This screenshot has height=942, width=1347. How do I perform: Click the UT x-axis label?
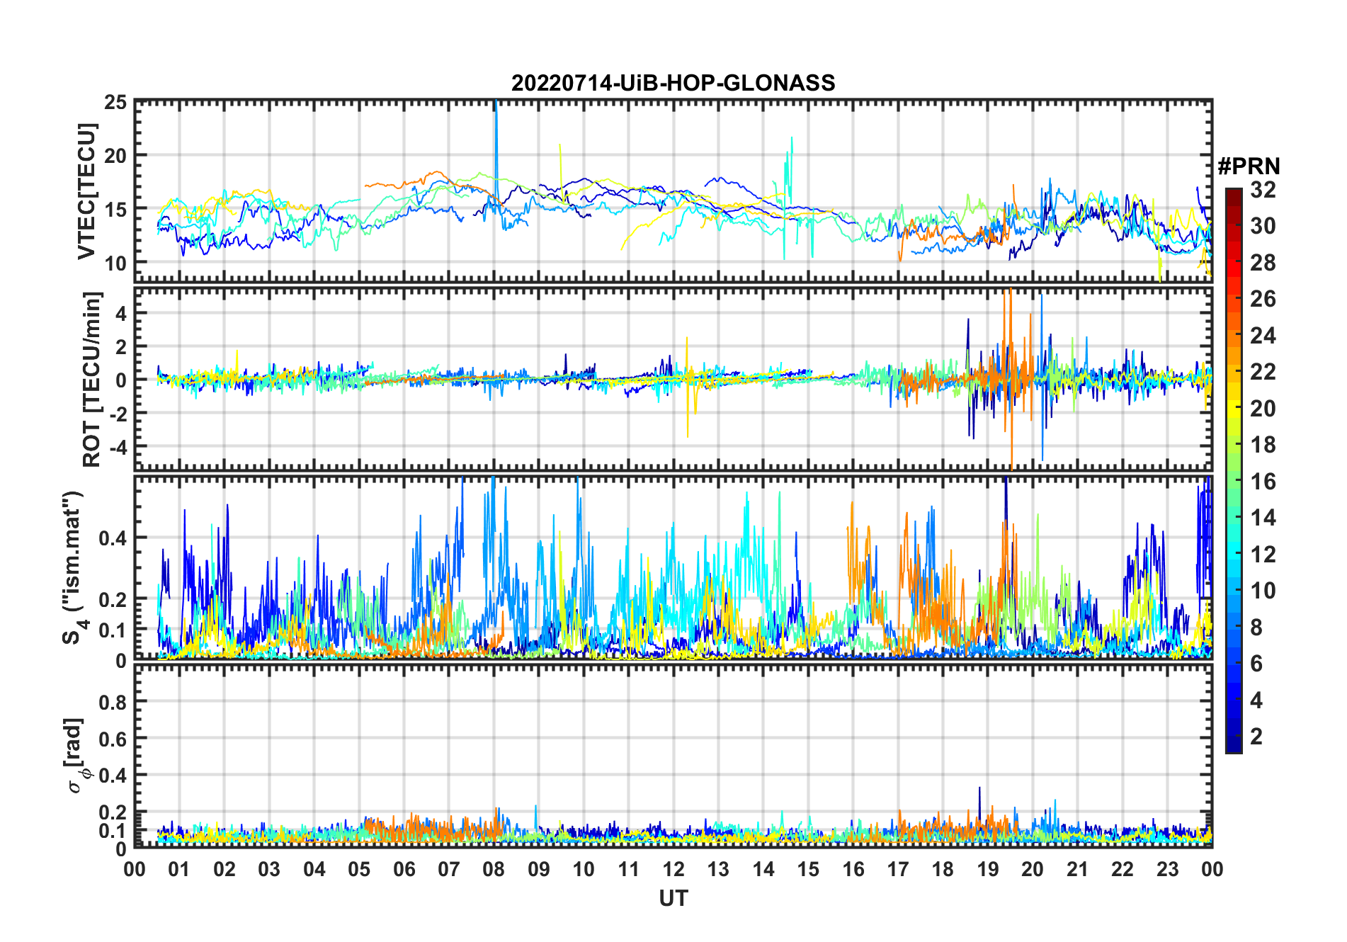click(673, 898)
